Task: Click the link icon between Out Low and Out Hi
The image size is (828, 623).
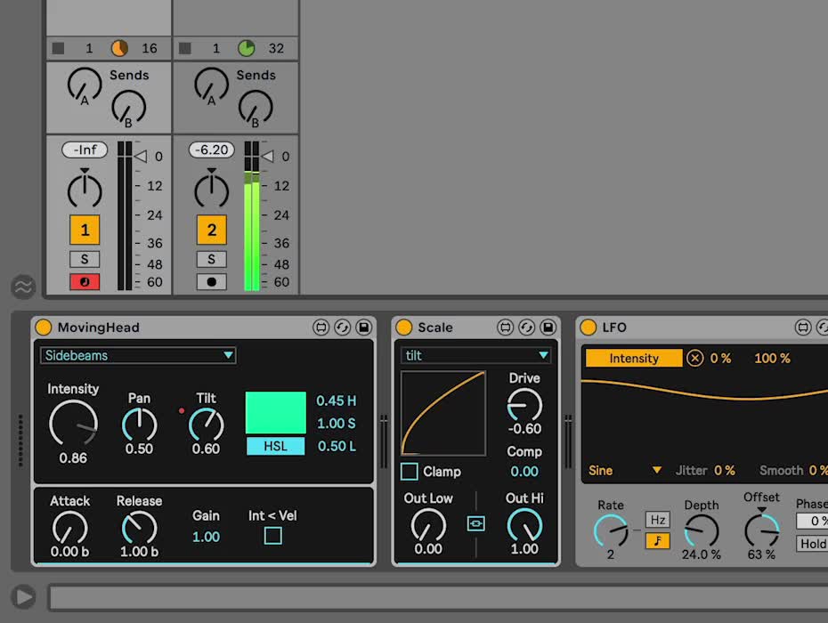Action: (x=476, y=523)
